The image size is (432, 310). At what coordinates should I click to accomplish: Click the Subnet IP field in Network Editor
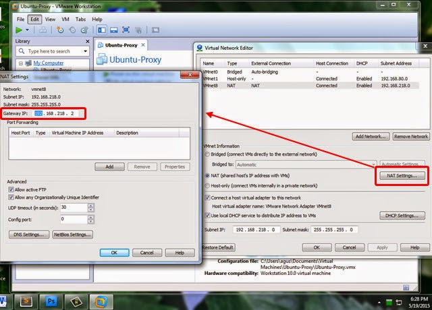coord(256,230)
